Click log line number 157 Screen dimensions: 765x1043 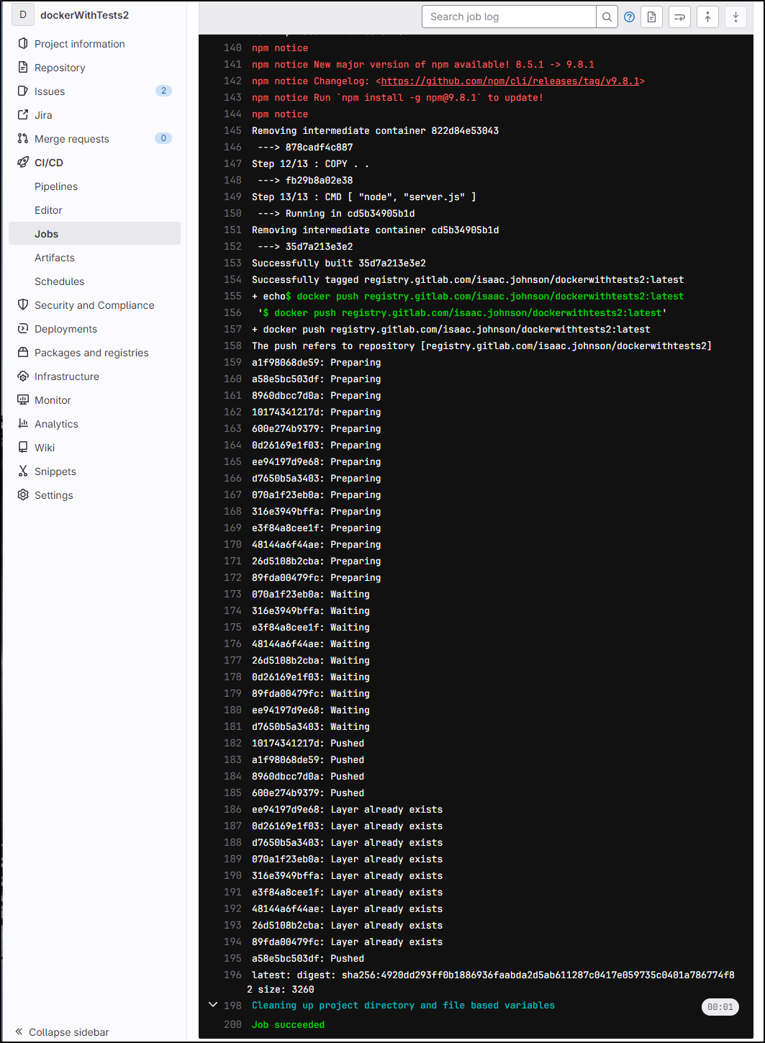pos(232,329)
